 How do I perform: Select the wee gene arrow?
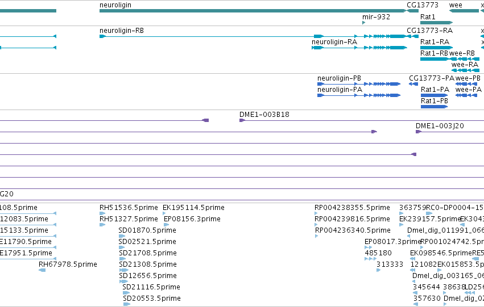[x=464, y=11]
